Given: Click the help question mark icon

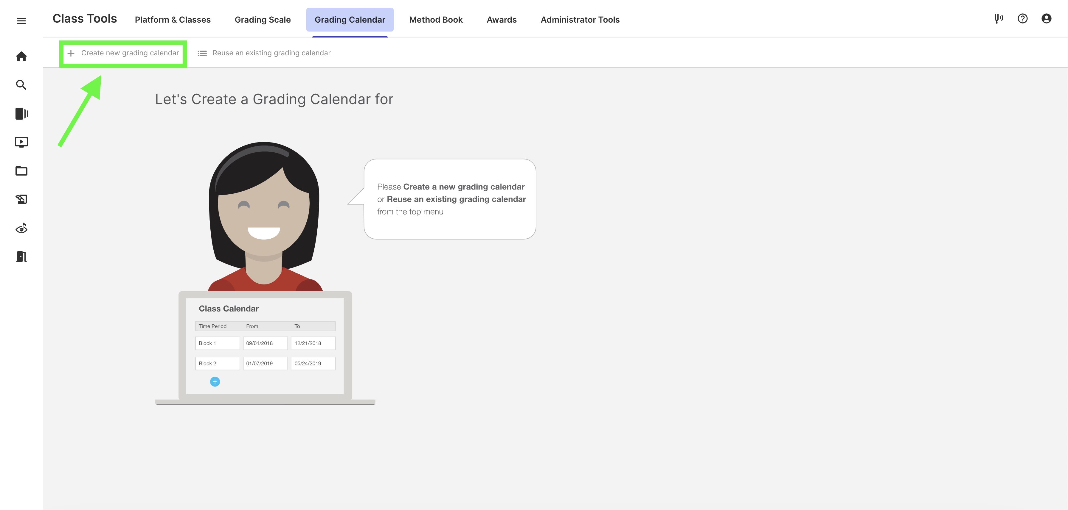Looking at the screenshot, I should (x=1022, y=19).
